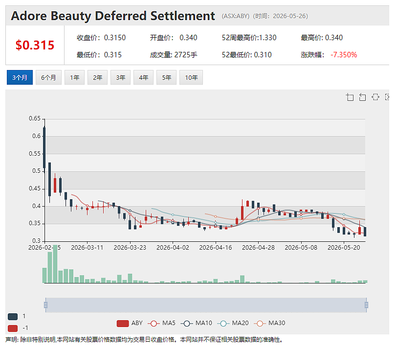This screenshot has height=351, width=397.
Task: Switch to the 6个月 time range
Action: click(48, 77)
